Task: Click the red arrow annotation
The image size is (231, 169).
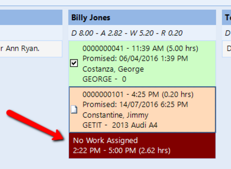Action: click(35, 125)
